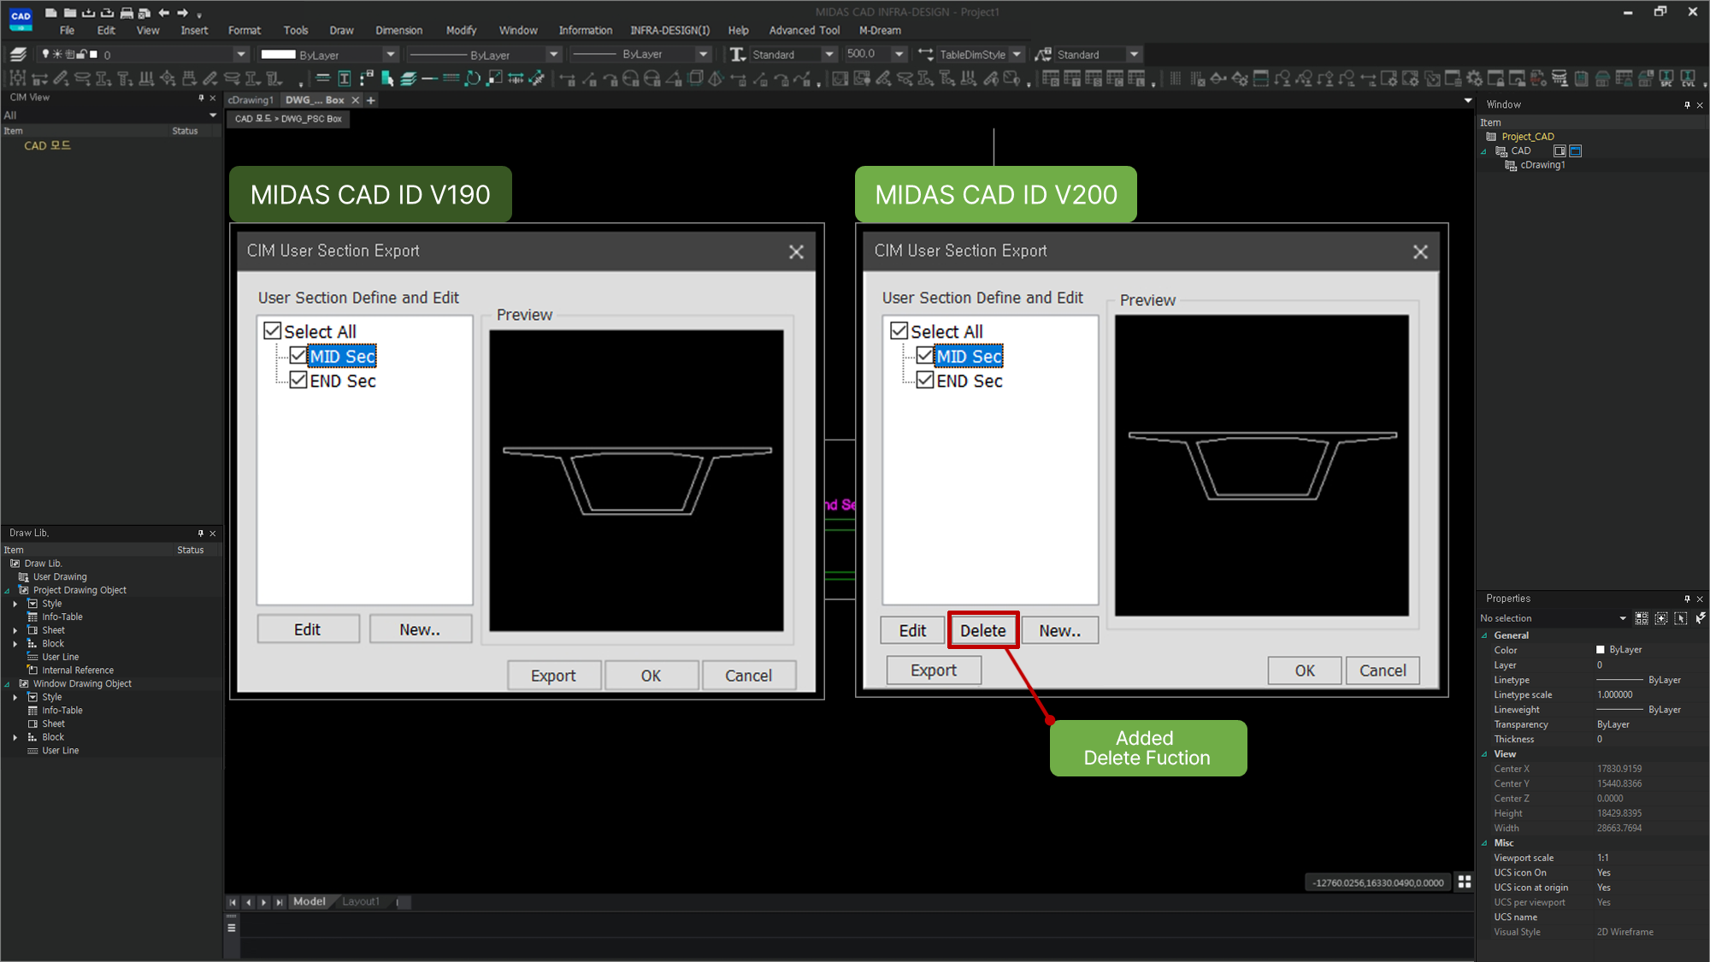The image size is (1710, 962).
Task: Click Edit button in V190 dialog
Action: [x=308, y=629]
